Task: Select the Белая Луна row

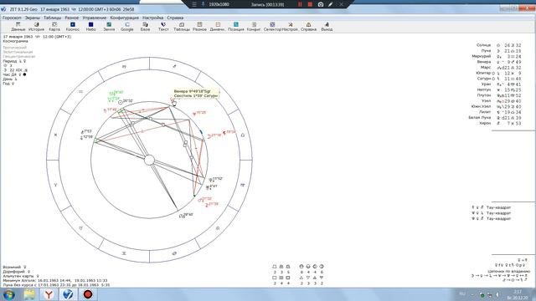Action: 495,117
